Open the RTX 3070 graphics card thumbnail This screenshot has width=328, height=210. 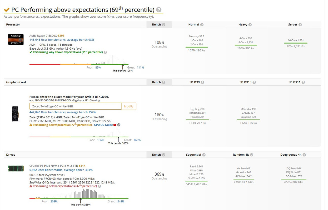[16, 114]
